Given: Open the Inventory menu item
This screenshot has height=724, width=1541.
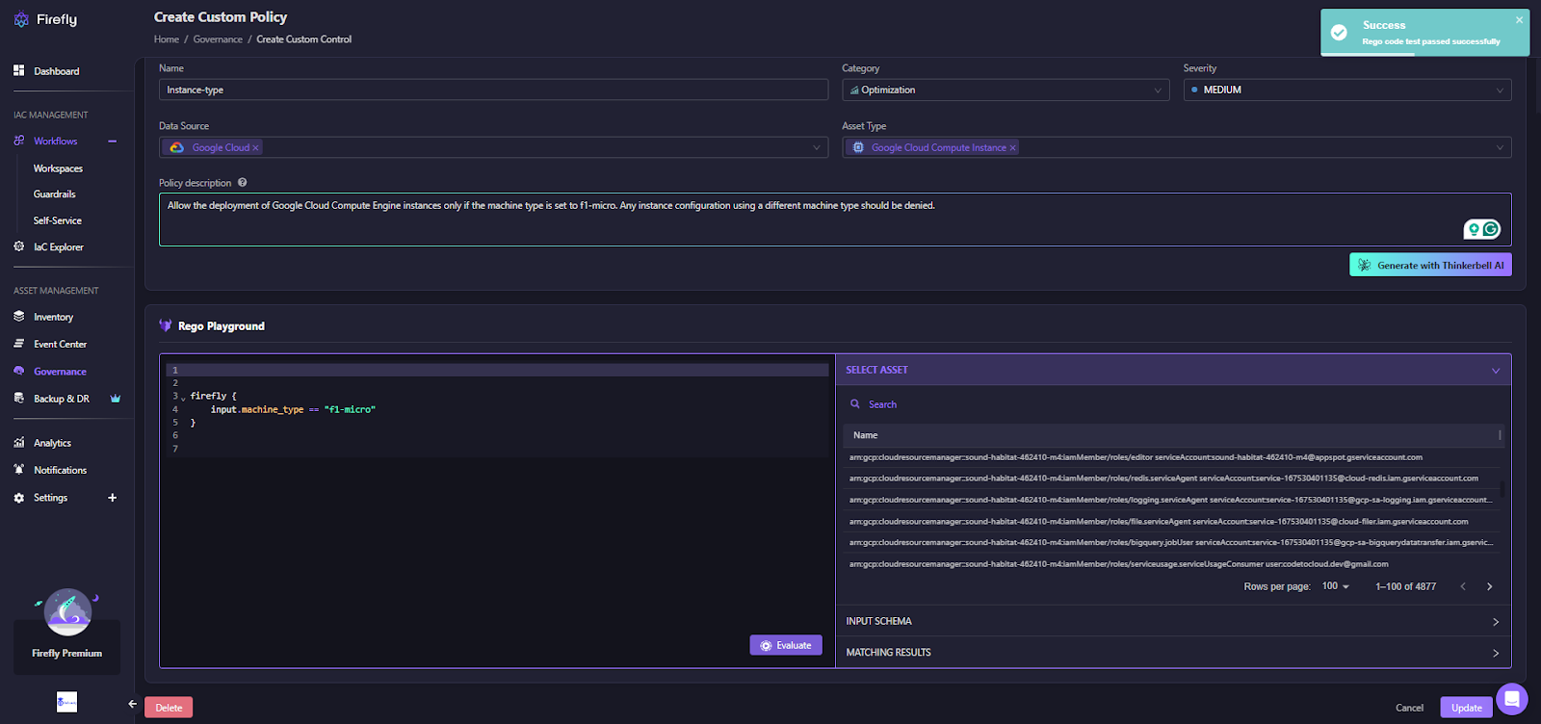Looking at the screenshot, I should point(53,317).
